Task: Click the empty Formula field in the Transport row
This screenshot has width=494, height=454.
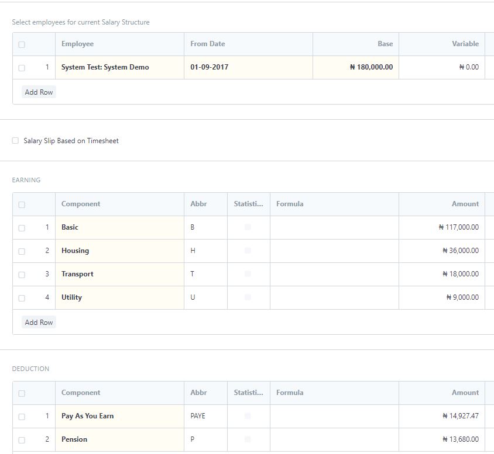Action: [334, 274]
